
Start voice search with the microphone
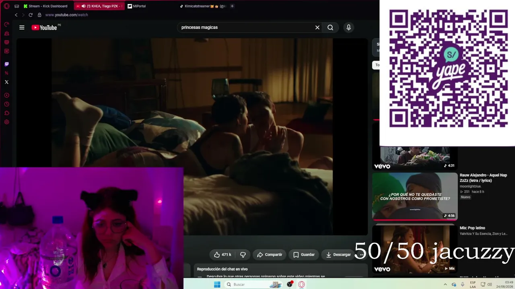pos(348,27)
